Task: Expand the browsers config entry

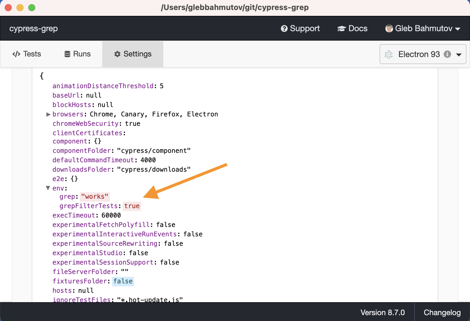Action: [x=48, y=114]
